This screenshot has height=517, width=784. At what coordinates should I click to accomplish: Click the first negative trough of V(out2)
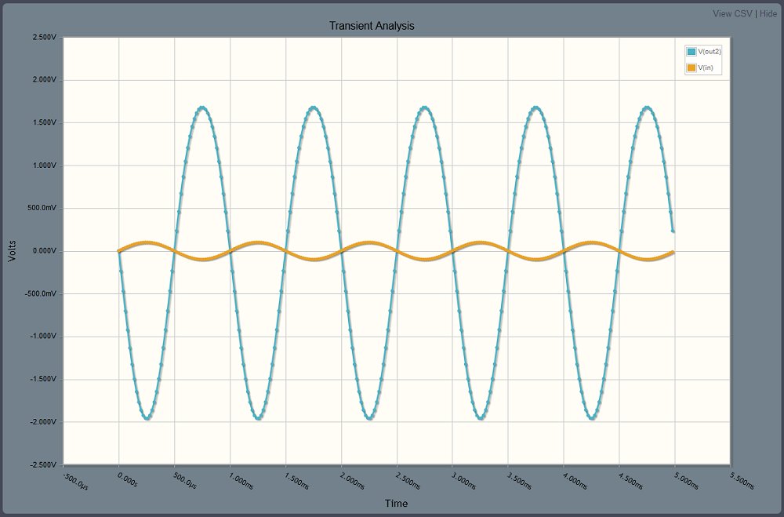[x=147, y=418]
